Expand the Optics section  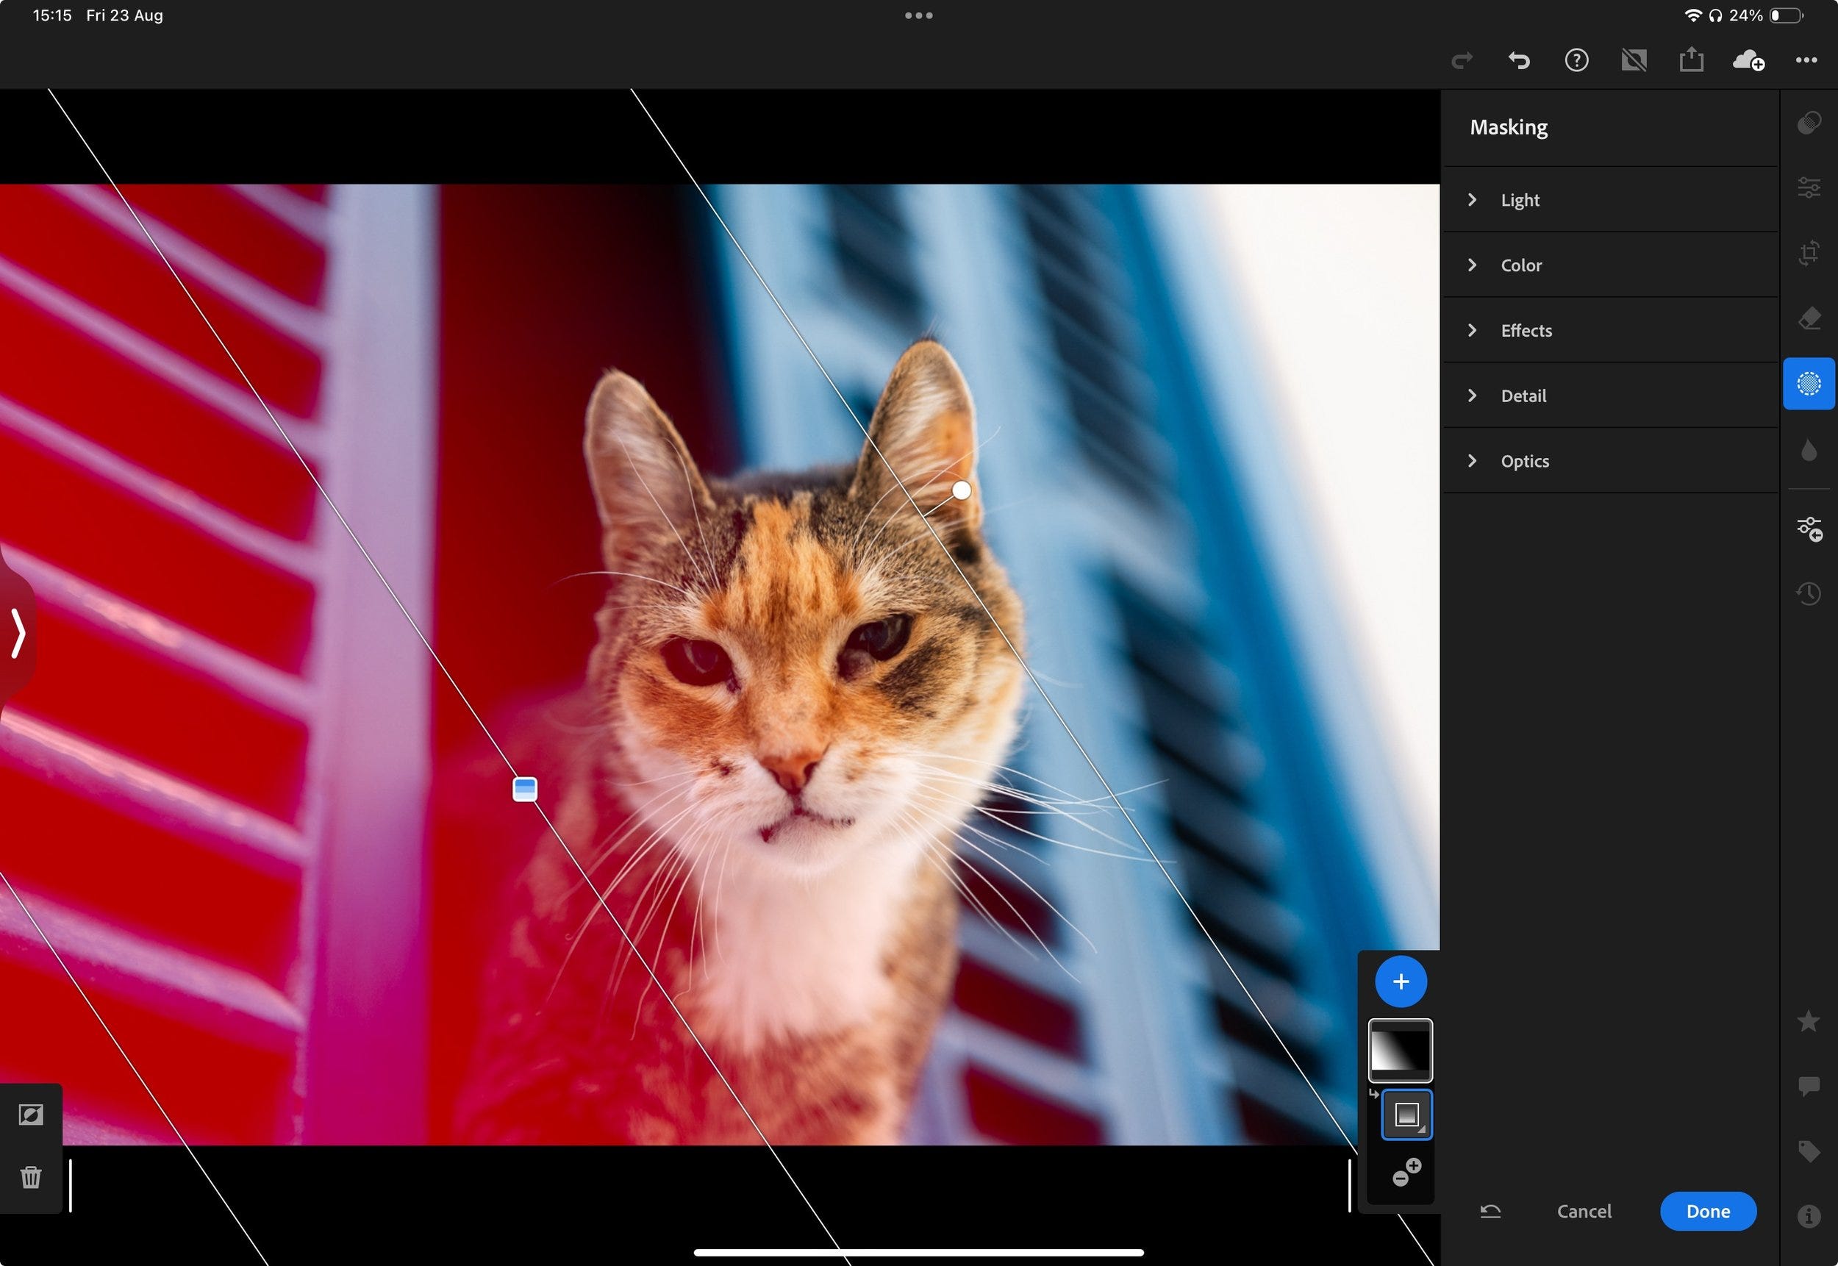point(1524,461)
